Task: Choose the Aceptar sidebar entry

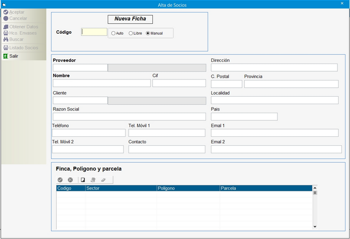Action: tap(17, 12)
